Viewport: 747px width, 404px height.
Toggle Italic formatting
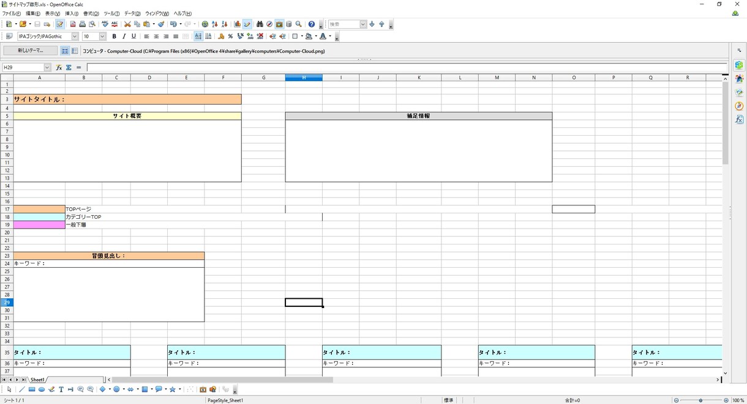click(x=124, y=36)
